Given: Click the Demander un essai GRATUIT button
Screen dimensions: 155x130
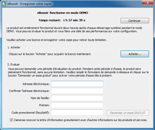Looking at the screenshot, I should click(x=128, y=113).
